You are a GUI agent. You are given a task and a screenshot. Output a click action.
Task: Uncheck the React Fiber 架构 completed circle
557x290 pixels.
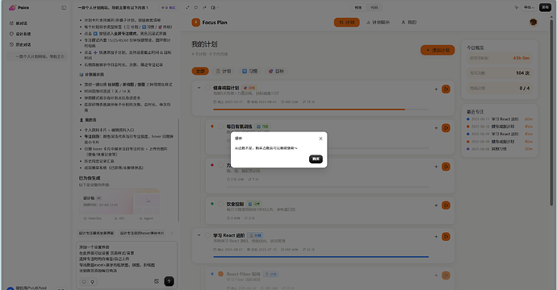click(220, 274)
